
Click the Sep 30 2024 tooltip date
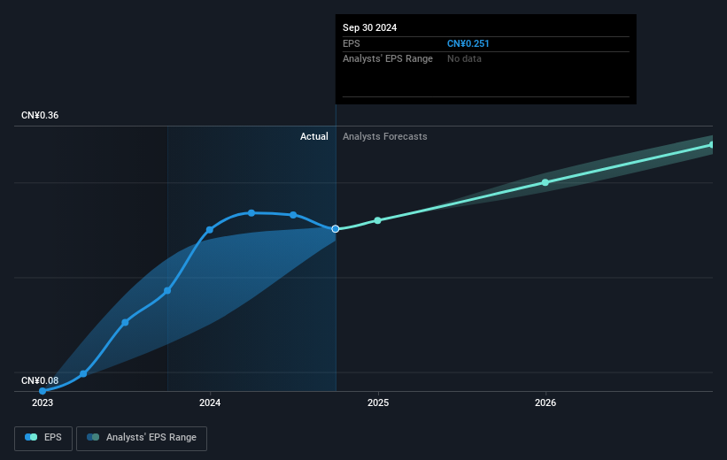click(369, 27)
